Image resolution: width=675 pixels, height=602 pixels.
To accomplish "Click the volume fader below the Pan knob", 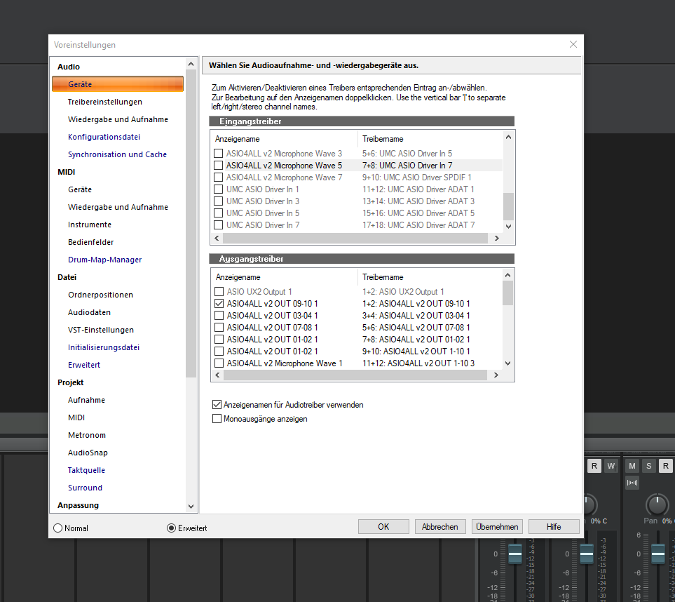I will pos(657,554).
